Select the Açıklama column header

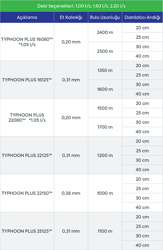click(x=27, y=18)
